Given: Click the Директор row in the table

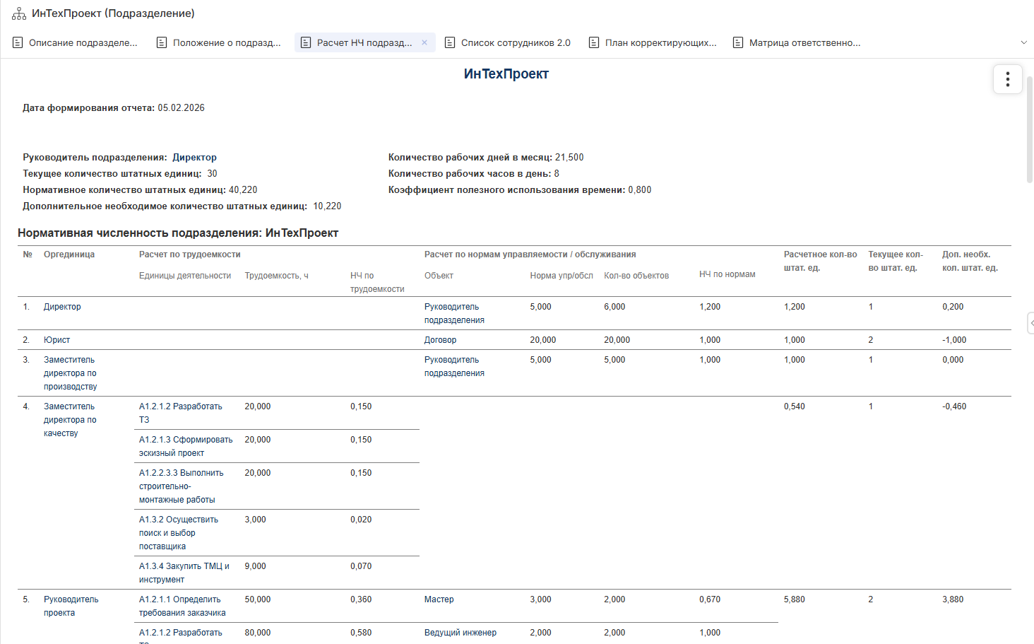Looking at the screenshot, I should (x=62, y=307).
